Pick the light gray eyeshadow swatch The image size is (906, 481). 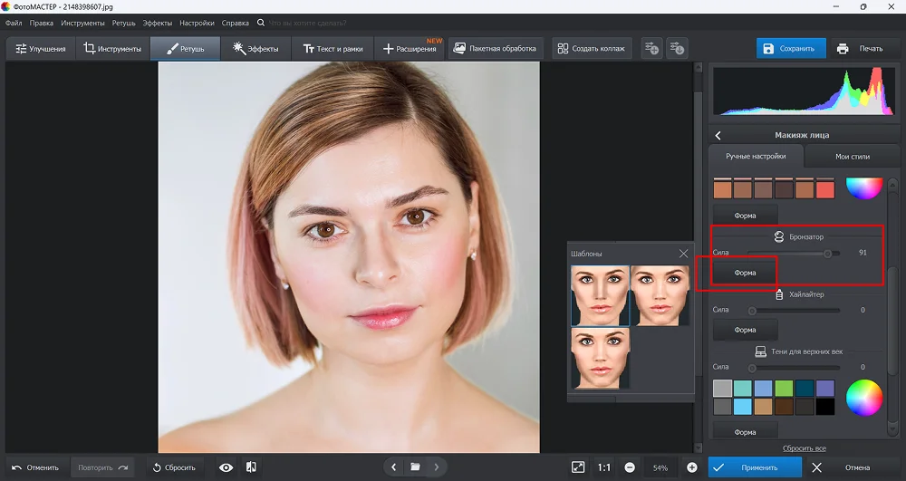point(722,388)
